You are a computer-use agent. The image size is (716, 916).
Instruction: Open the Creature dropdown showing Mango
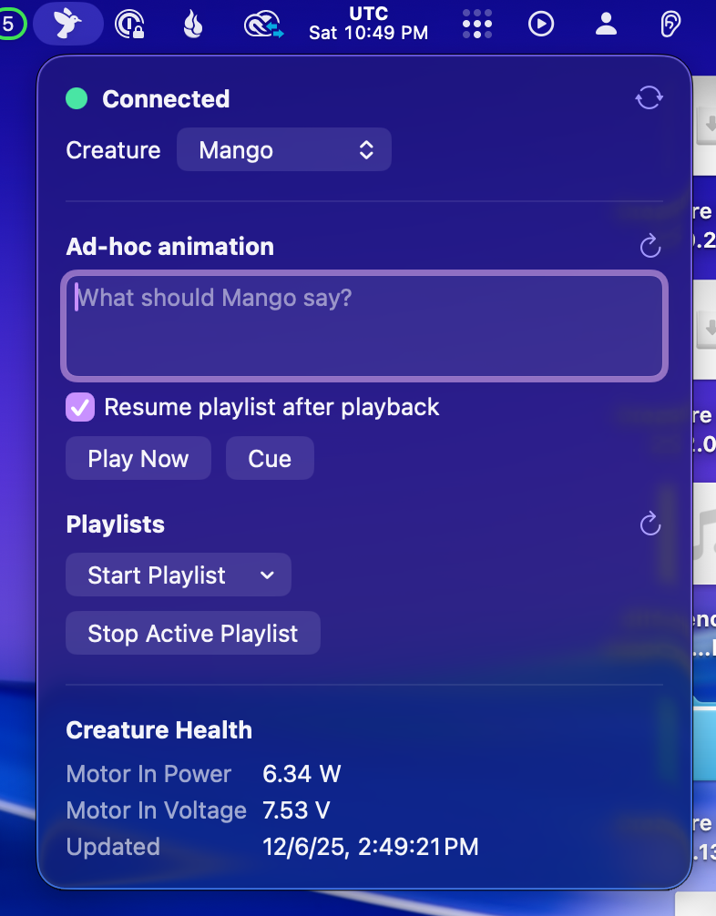(284, 149)
